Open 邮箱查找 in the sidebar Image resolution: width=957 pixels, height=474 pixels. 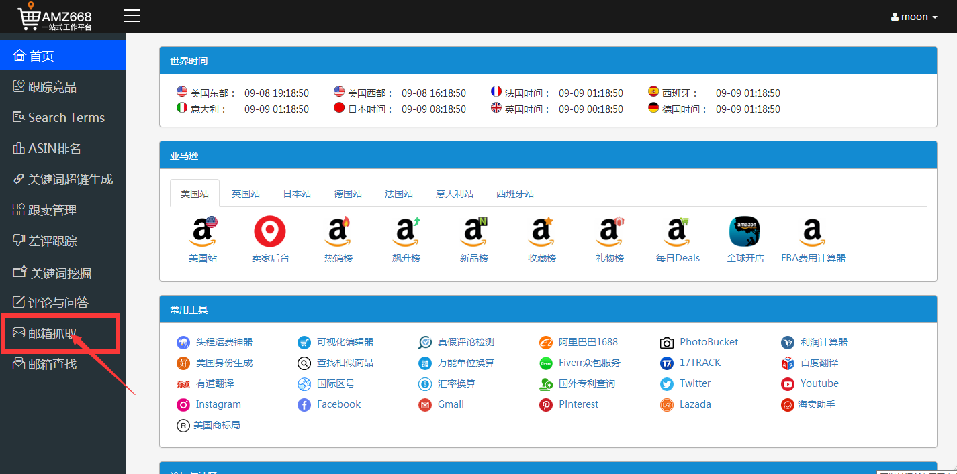pos(63,364)
